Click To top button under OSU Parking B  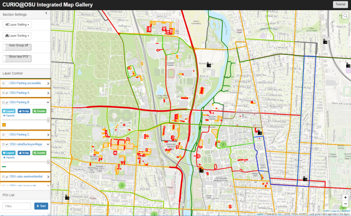[x=24, y=111]
